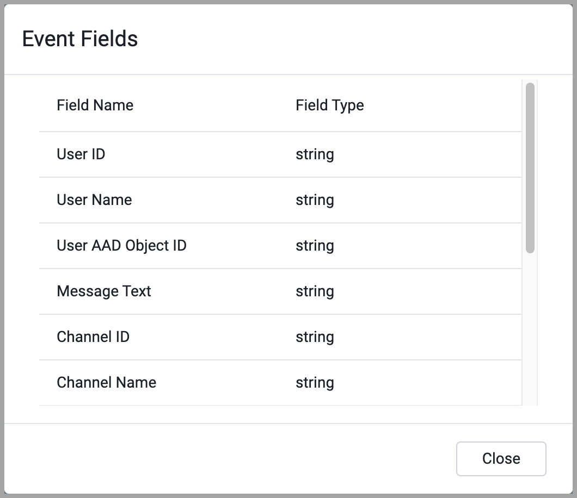Click the string type for Channel ID
The width and height of the screenshot is (577, 498).
pos(315,337)
